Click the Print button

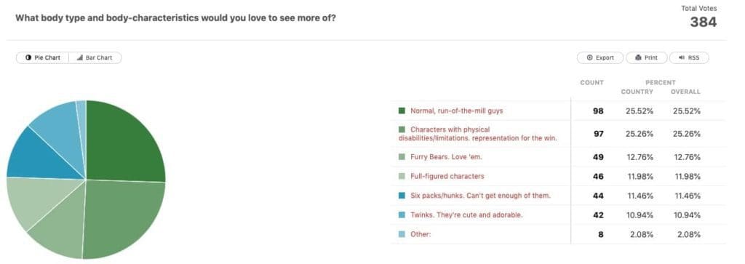pos(646,57)
